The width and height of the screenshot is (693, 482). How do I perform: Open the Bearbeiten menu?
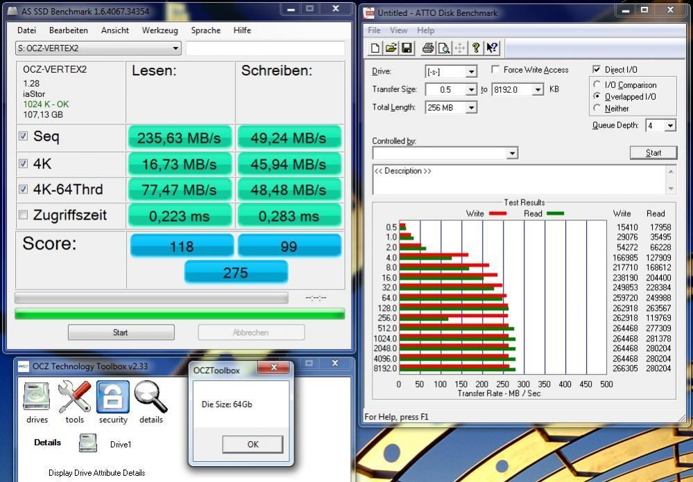point(69,30)
